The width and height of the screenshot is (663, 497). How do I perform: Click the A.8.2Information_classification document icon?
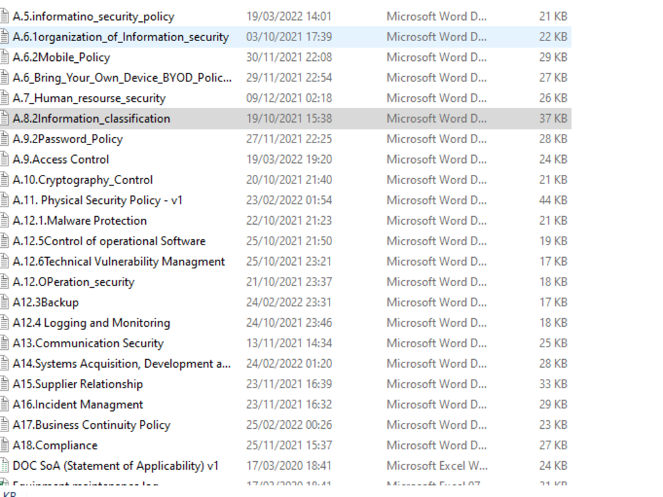click(4, 119)
